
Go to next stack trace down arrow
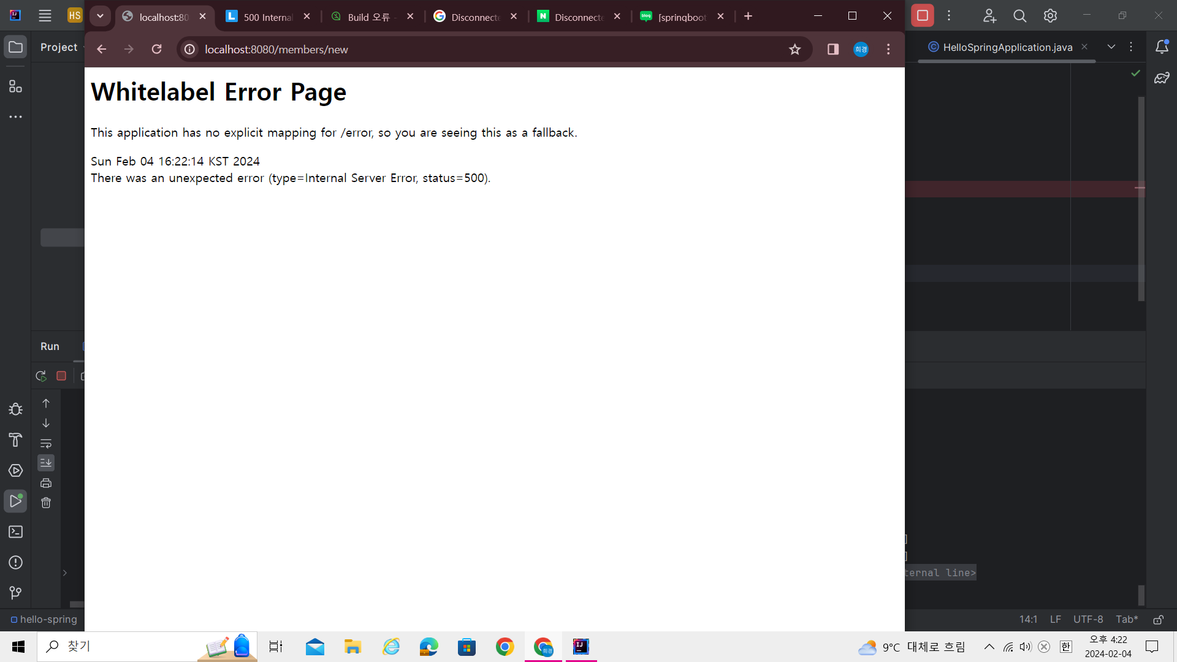click(46, 423)
